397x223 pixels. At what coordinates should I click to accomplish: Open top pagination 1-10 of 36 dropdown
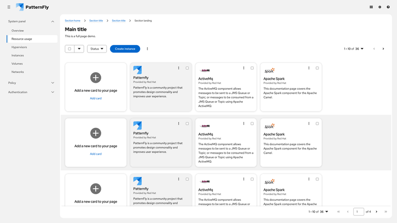pos(354,49)
